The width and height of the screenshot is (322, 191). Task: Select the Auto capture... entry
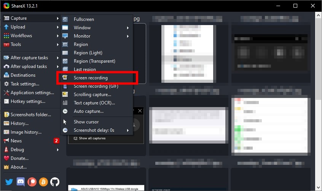pyautogui.click(x=97, y=111)
